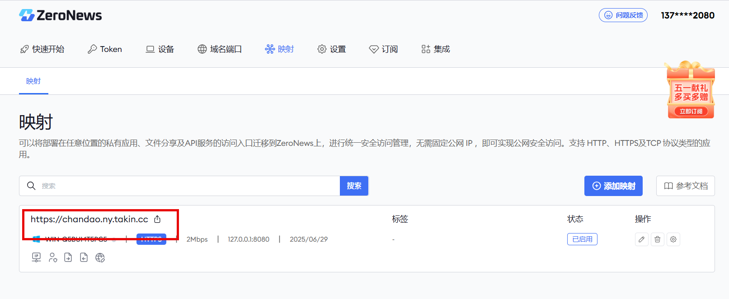The image size is (729, 299).
Task: Edit the mapping with pencil icon
Action: (642, 239)
